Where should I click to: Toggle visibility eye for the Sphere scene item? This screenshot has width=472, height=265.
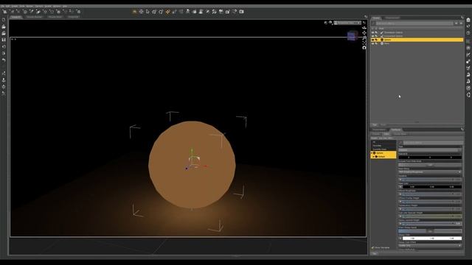[372, 40]
